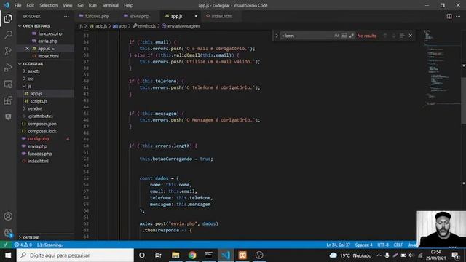Viewport: 466px width, 262px height.
Task: Open the View menu
Action: 68,5
